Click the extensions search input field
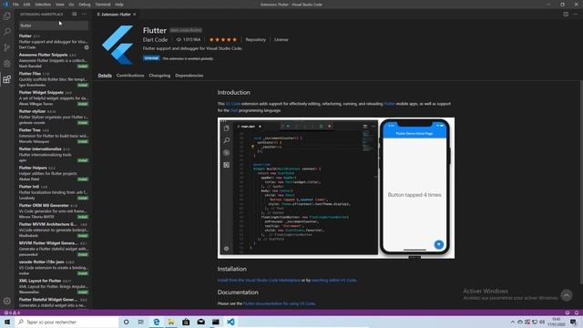Screen dimensions: 583x328 pyautogui.click(x=54, y=26)
